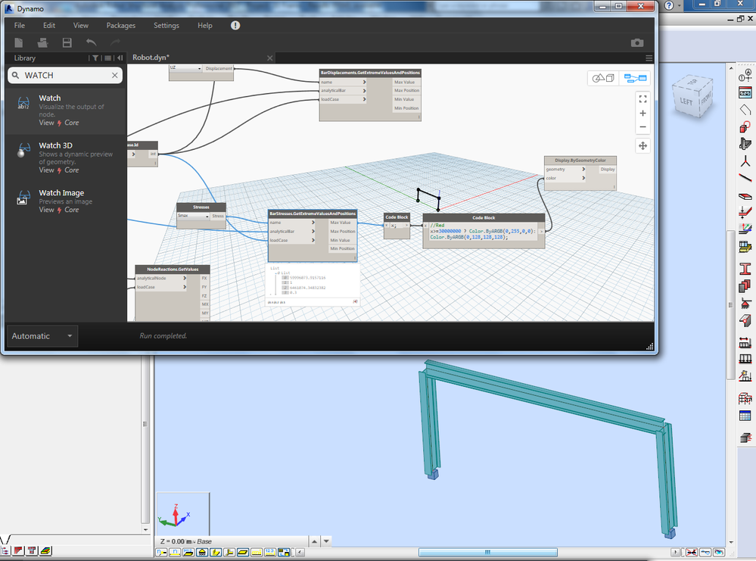
Task: Click the ViewCube LEFT face in Robot window
Action: pos(686,101)
